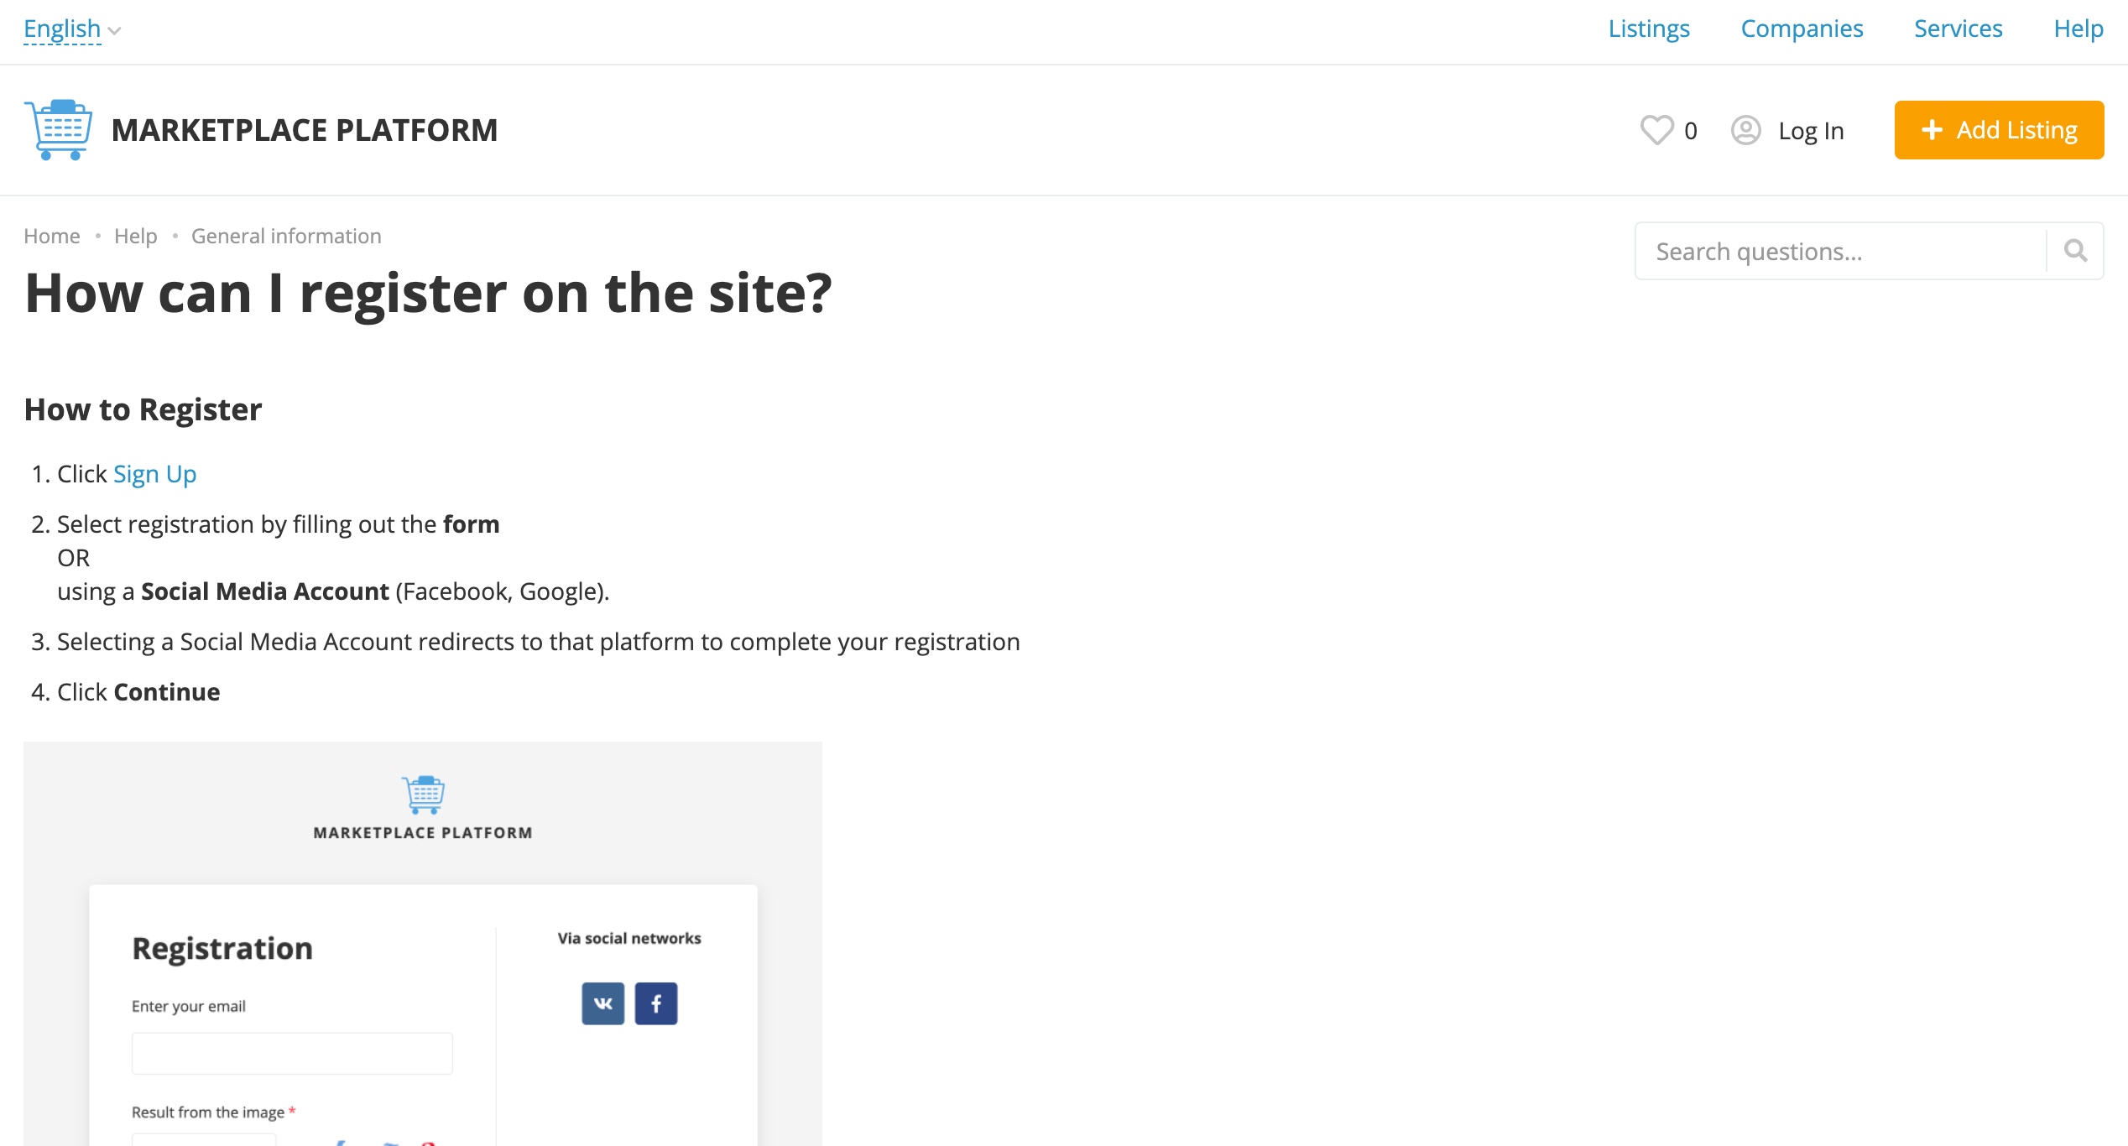Click the Log In link
Image resolution: width=2128 pixels, height=1146 pixels.
(x=1811, y=131)
